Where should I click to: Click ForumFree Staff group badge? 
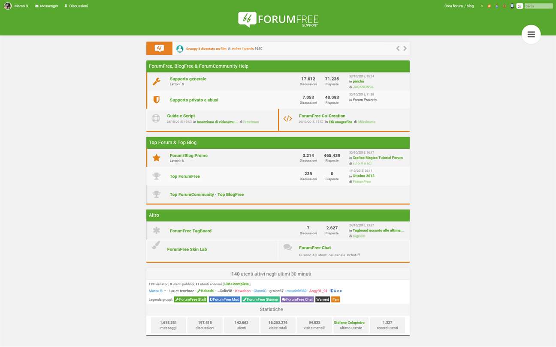(190, 299)
